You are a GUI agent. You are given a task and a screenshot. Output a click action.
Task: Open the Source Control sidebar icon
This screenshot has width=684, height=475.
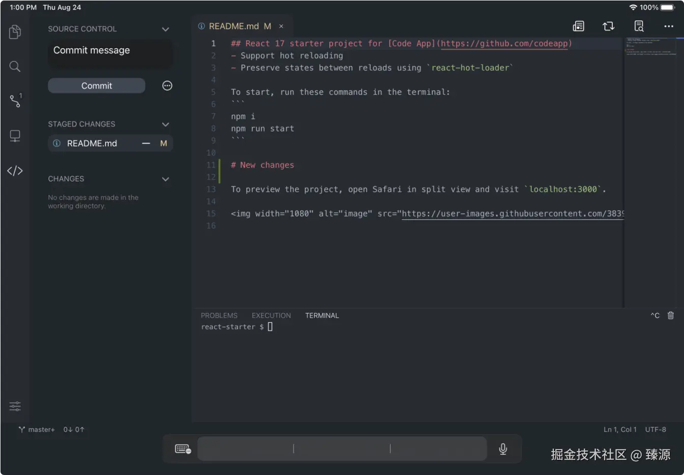click(x=15, y=100)
